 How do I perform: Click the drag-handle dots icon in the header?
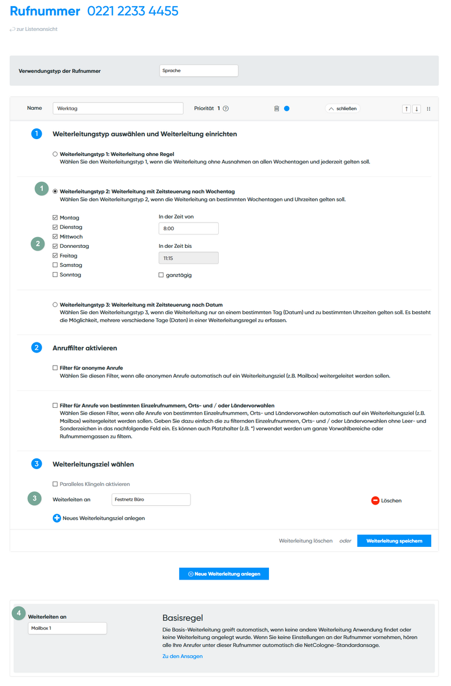pyautogui.click(x=428, y=108)
